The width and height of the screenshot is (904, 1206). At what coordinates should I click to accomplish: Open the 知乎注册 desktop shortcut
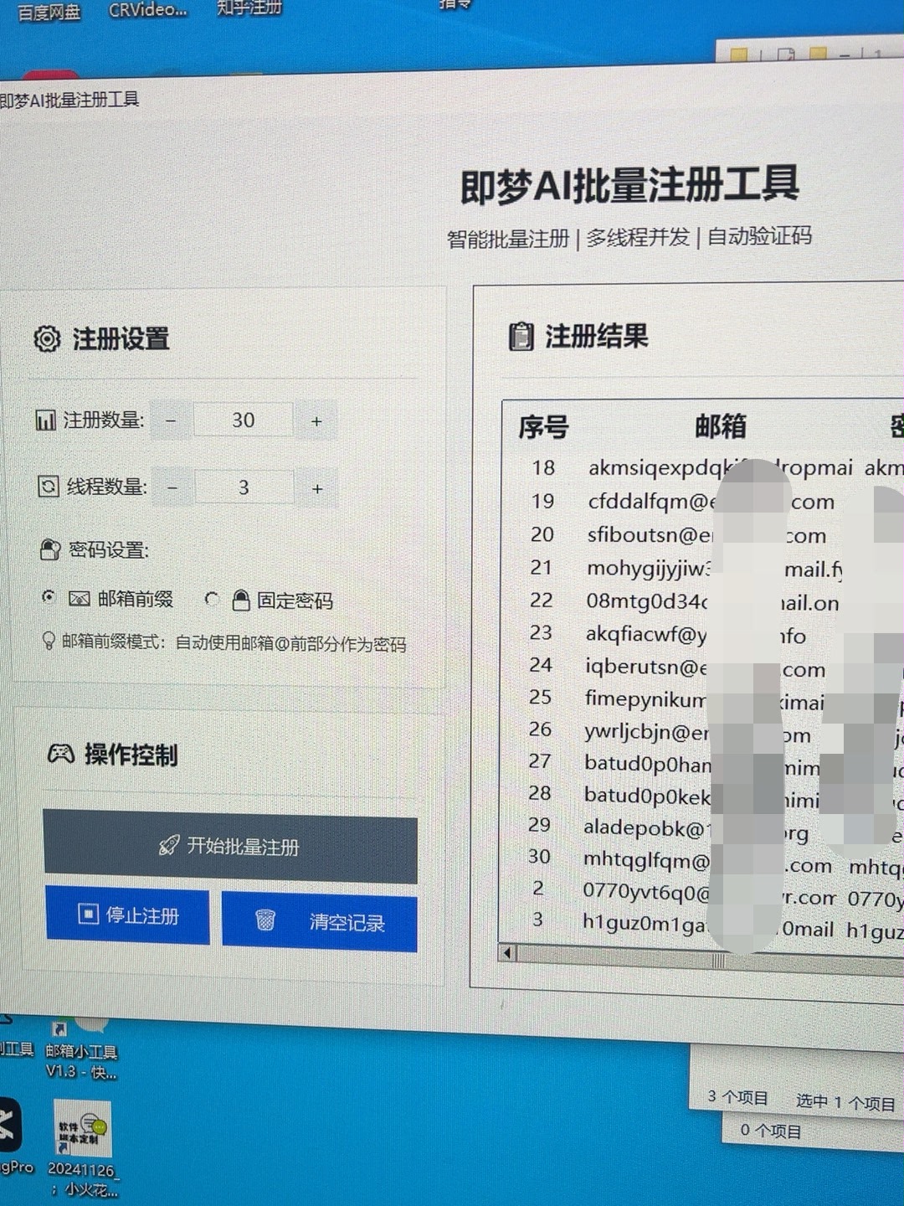(249, 8)
